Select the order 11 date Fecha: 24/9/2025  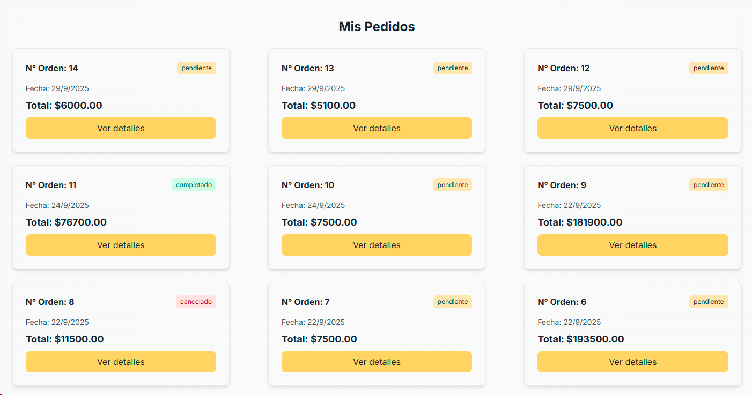click(x=57, y=205)
